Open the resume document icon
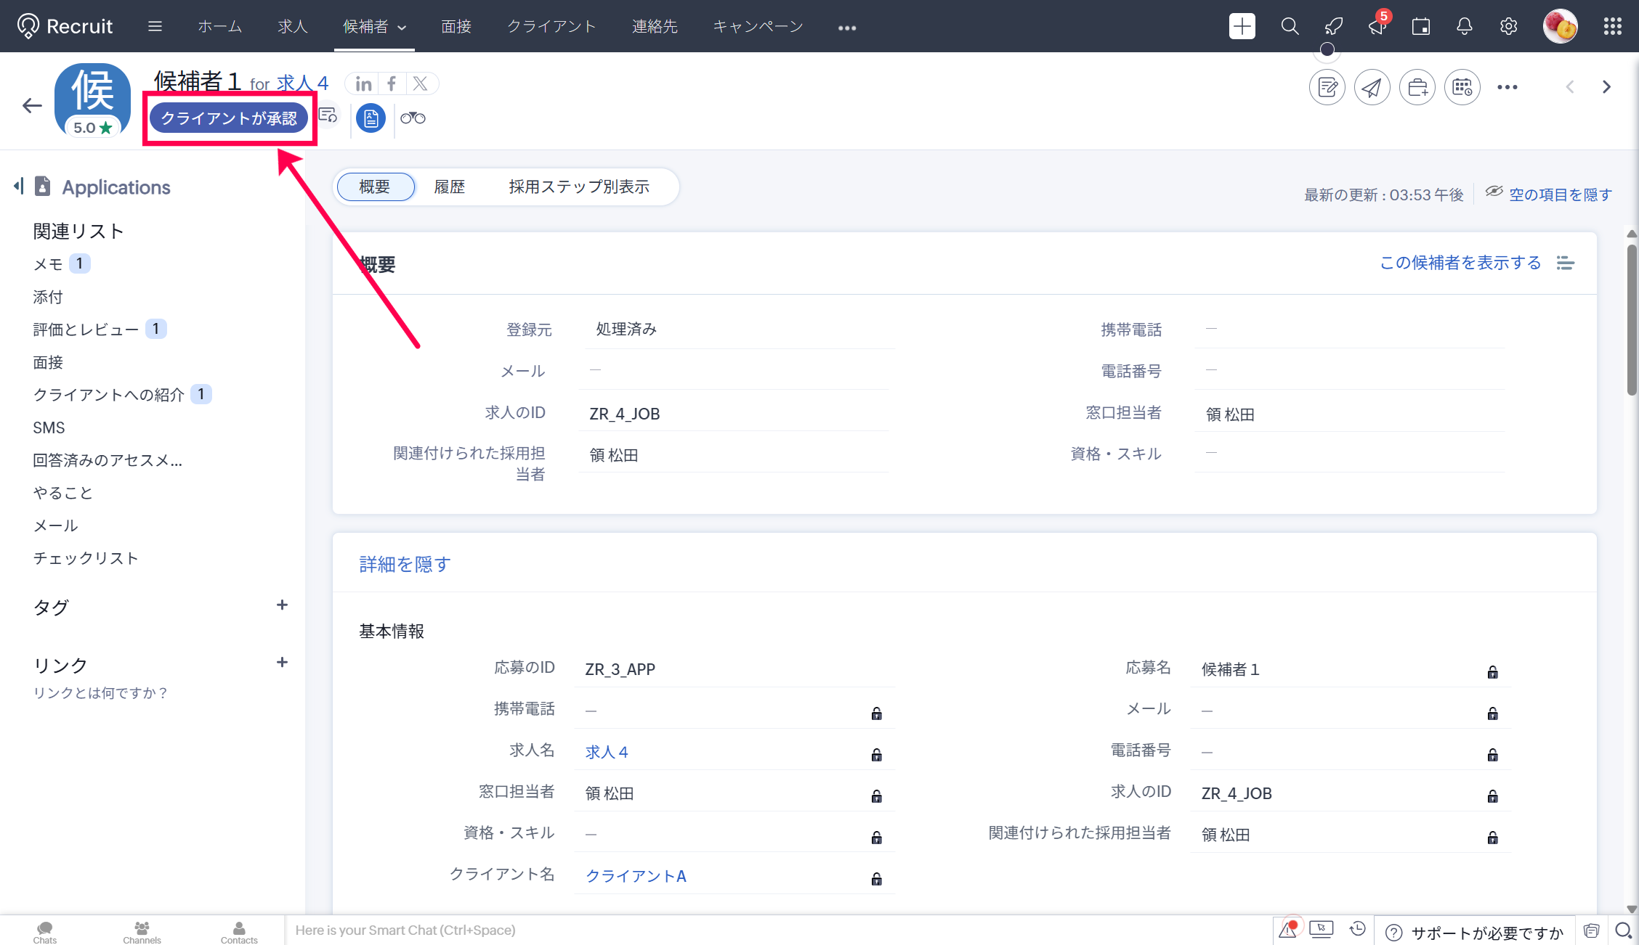Screen dimensions: 1639x945 coord(371,118)
